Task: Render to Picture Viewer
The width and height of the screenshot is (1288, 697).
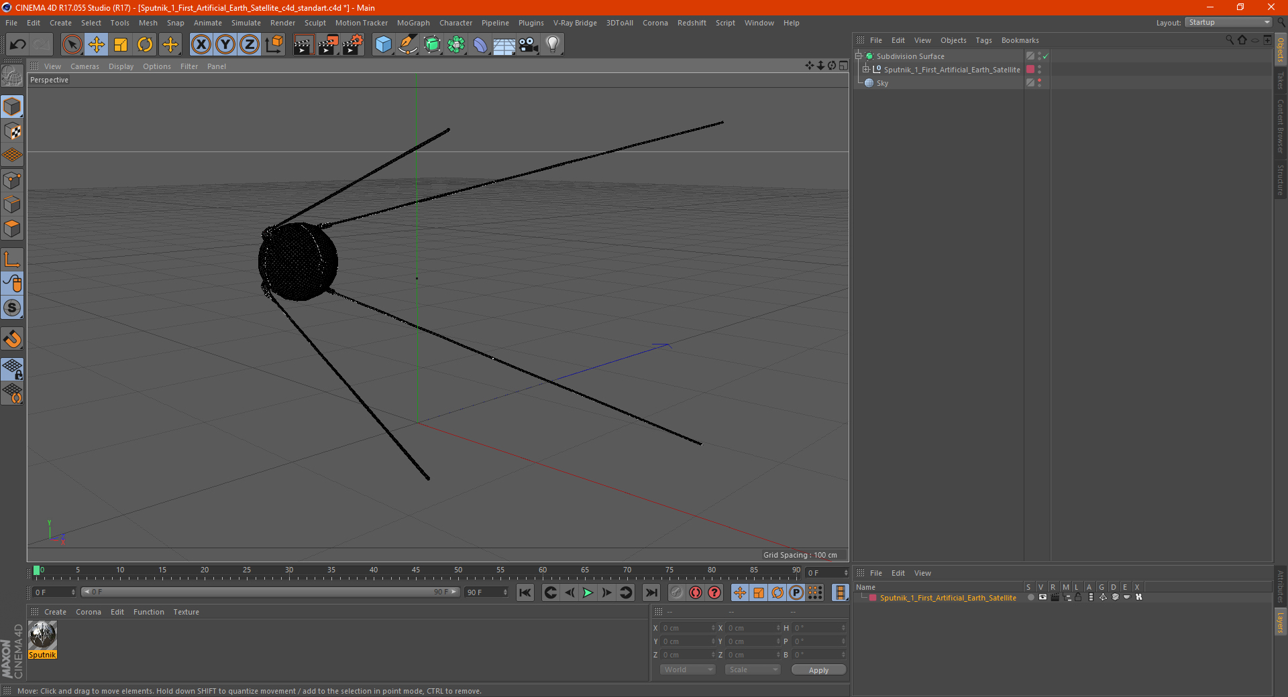Action: tap(328, 45)
